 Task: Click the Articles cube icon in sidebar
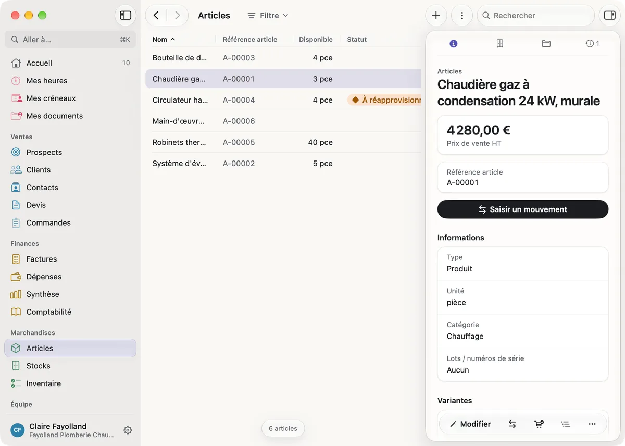click(16, 348)
